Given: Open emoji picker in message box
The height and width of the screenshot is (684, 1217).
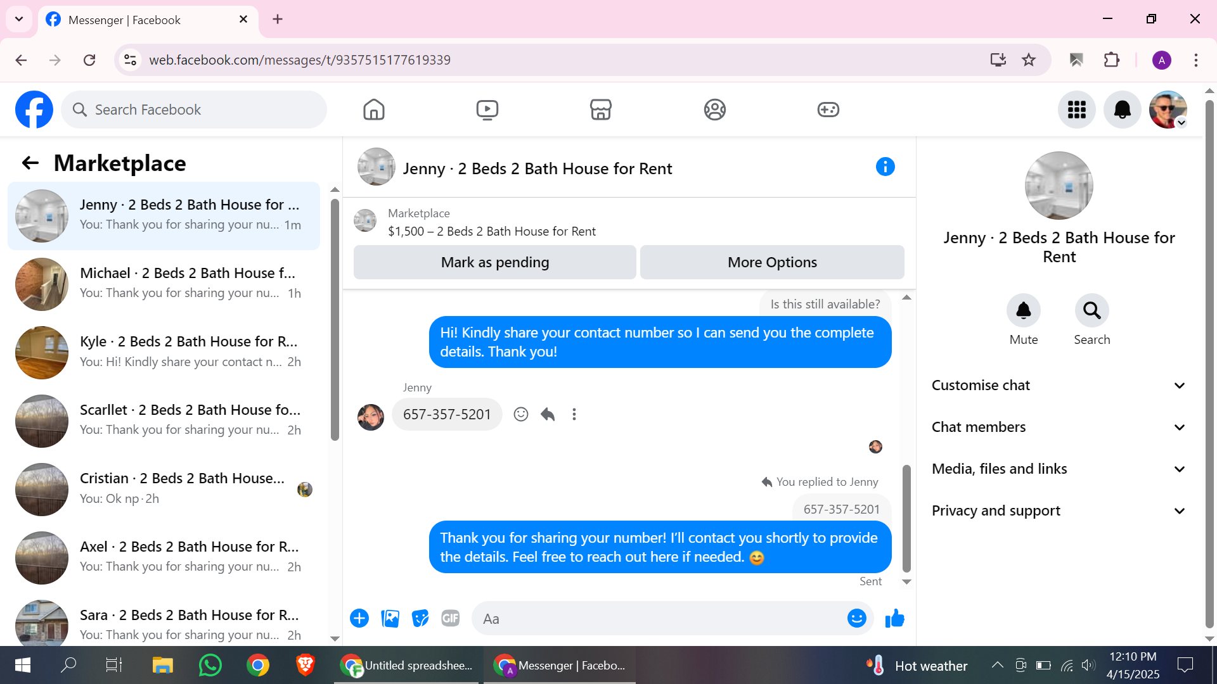Looking at the screenshot, I should pos(856,618).
